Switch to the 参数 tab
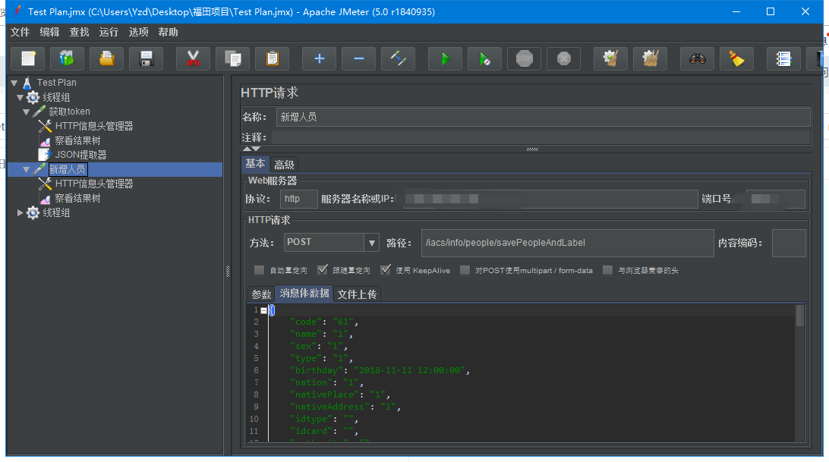829x462 pixels. point(261,294)
